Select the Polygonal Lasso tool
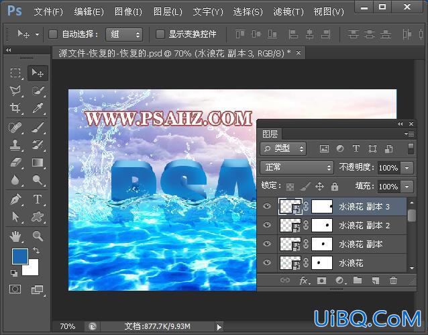The image size is (428, 335). point(15,91)
